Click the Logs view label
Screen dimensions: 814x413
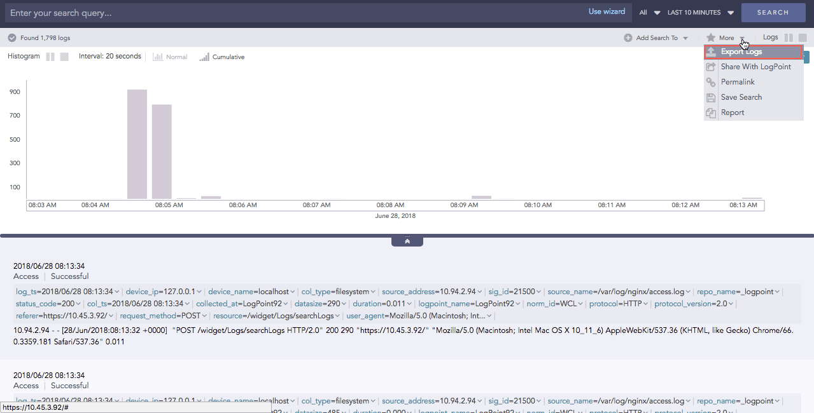click(770, 37)
